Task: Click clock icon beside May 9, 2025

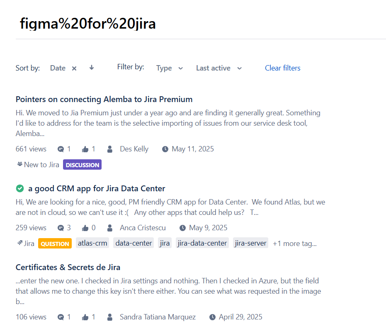Action: pyautogui.click(x=182, y=228)
